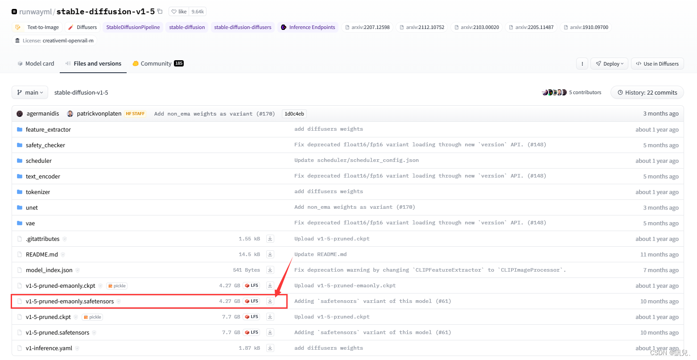Open the model_index.json file
The image size is (697, 360).
(x=49, y=270)
